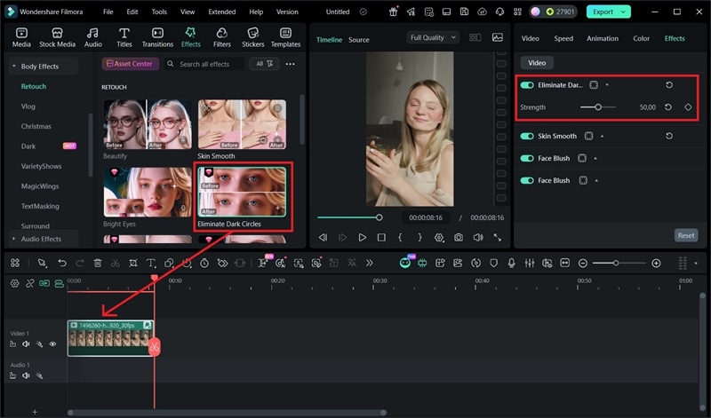The image size is (711, 418).
Task: Adjust the Strength slider handle
Action: [x=598, y=106]
